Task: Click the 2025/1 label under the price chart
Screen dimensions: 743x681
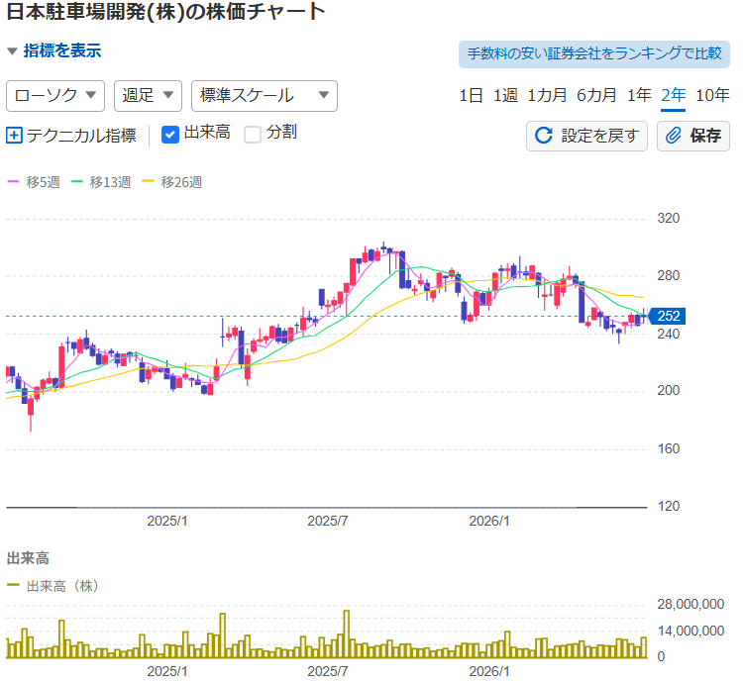Action: [167, 522]
